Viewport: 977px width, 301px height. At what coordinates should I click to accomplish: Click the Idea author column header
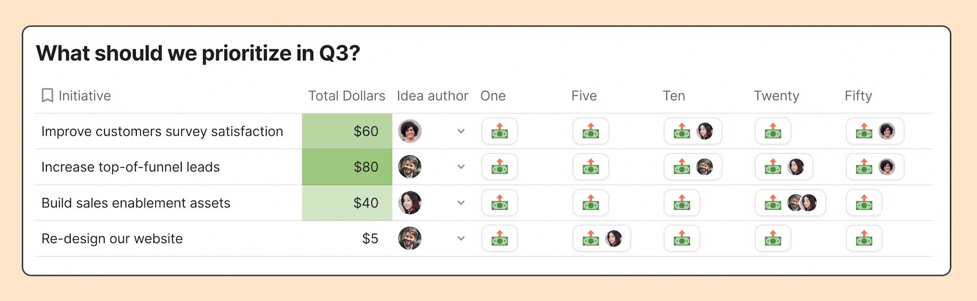pos(432,96)
